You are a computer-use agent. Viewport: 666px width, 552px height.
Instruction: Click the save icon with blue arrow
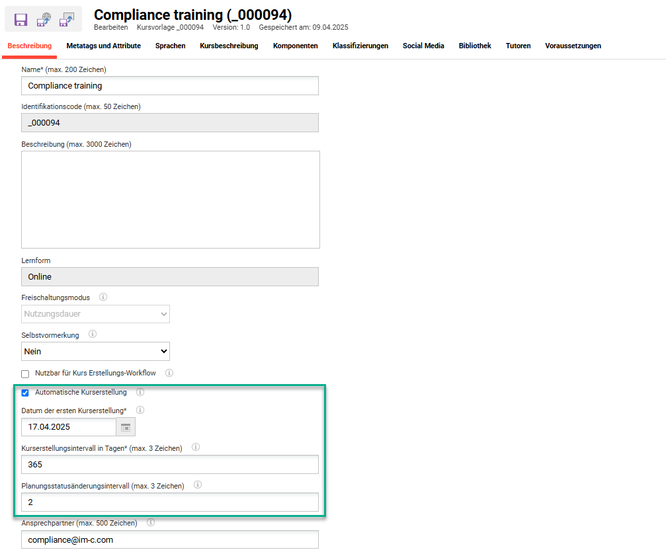click(66, 19)
